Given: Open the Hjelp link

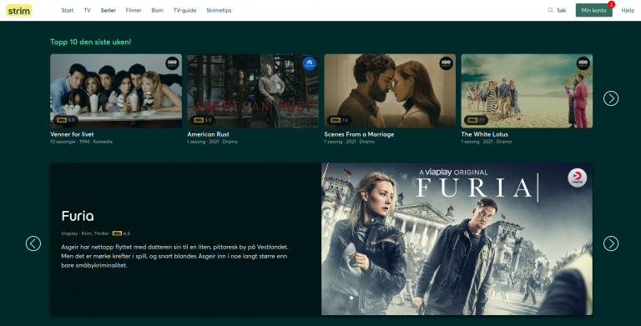Looking at the screenshot, I should 628,10.
